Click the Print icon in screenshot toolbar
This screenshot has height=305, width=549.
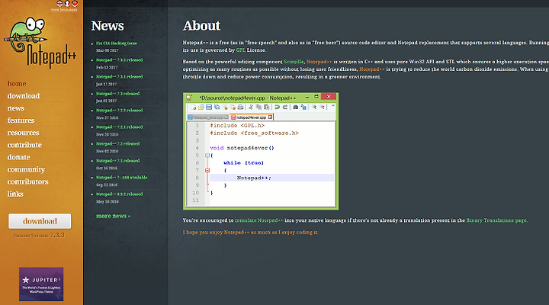click(x=240, y=108)
